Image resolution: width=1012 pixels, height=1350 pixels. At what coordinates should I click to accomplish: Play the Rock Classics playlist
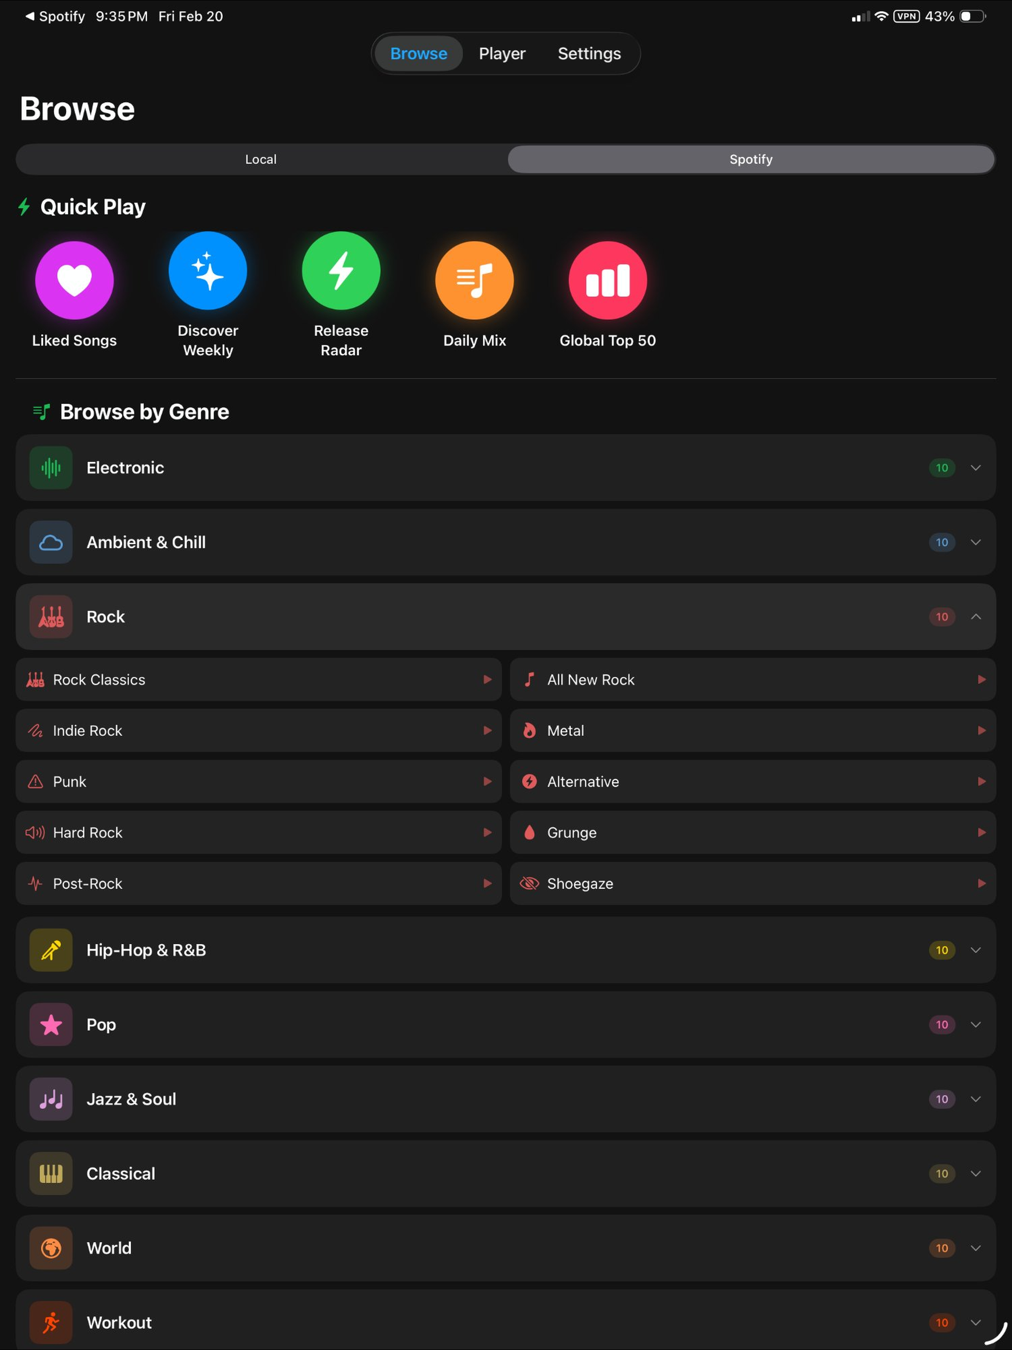259,680
